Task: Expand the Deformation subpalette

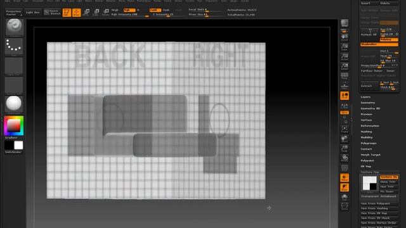Action: (x=370, y=126)
